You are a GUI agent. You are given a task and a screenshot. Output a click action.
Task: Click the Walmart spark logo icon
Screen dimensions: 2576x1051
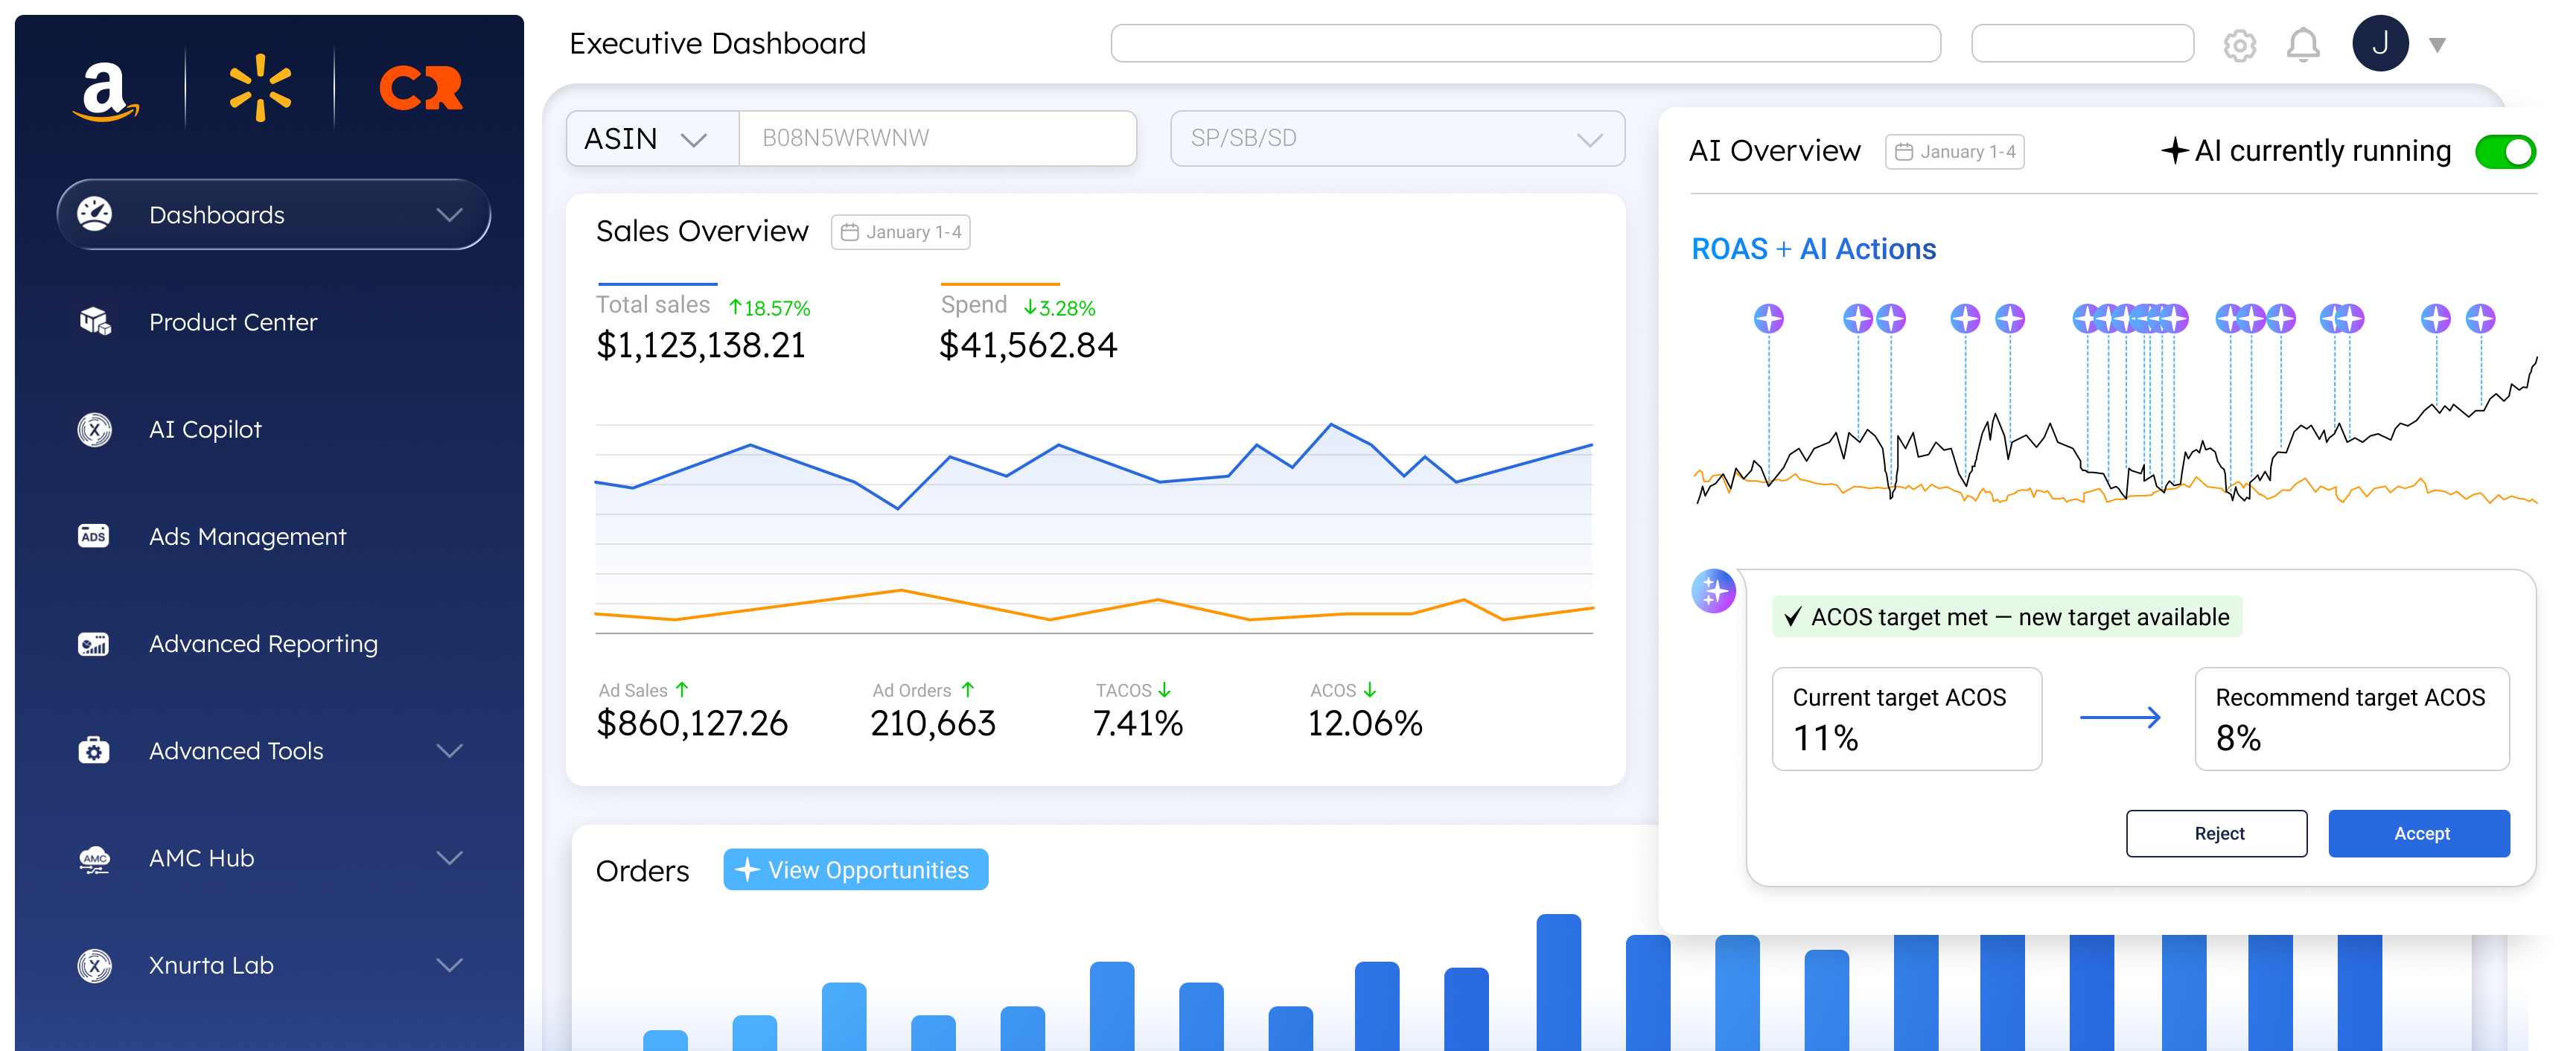pyautogui.click(x=260, y=88)
